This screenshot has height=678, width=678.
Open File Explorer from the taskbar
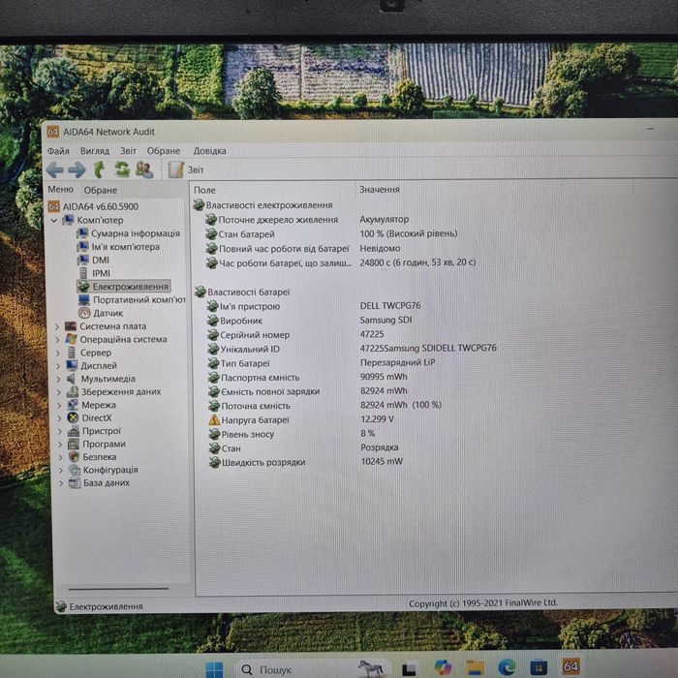click(x=475, y=667)
